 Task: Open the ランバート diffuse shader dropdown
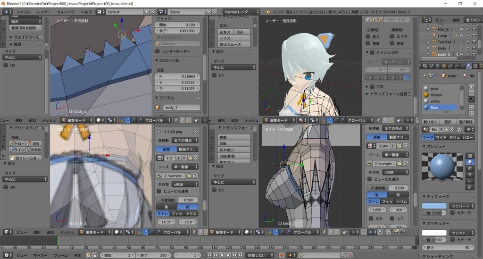[461, 206]
